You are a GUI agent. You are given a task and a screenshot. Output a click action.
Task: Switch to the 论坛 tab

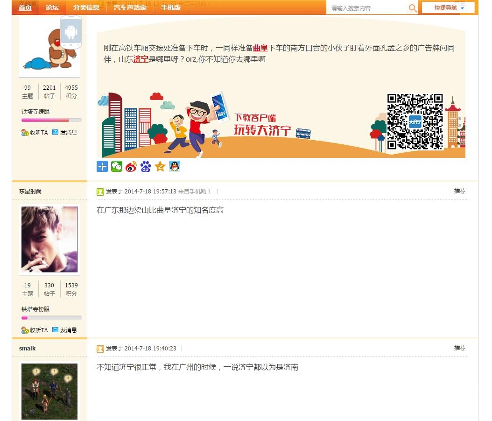[52, 7]
